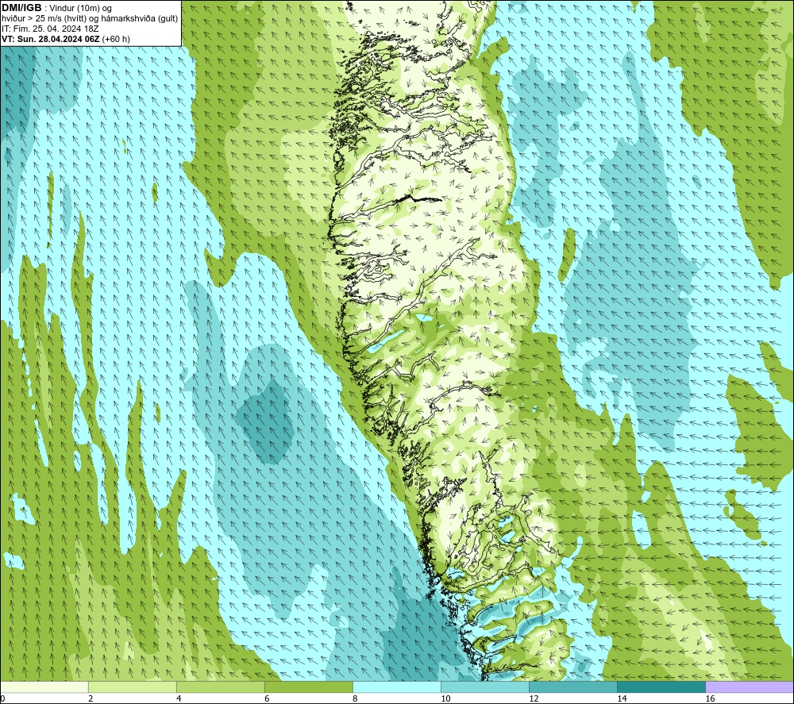Pick the light green 4–6 m/s swatch
The height and width of the screenshot is (704, 794).
(221, 687)
